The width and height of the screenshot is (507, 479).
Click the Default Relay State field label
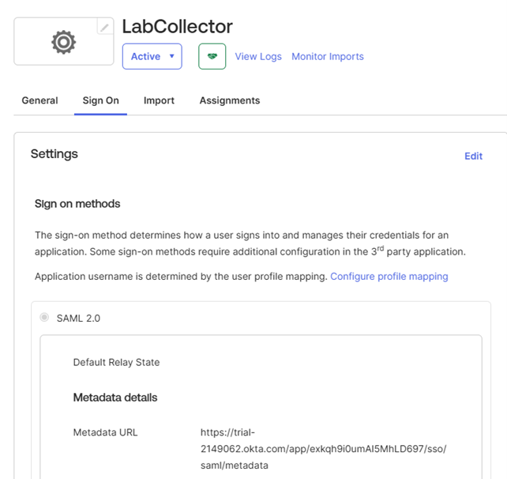(116, 362)
